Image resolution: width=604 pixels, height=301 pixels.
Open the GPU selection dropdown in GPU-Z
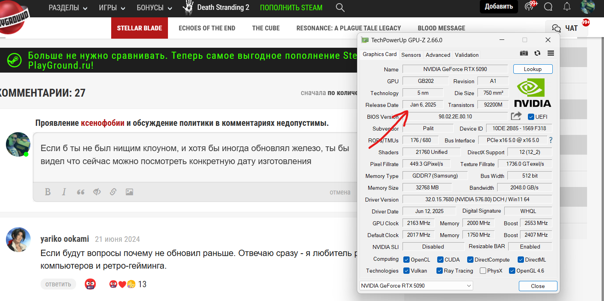416,286
